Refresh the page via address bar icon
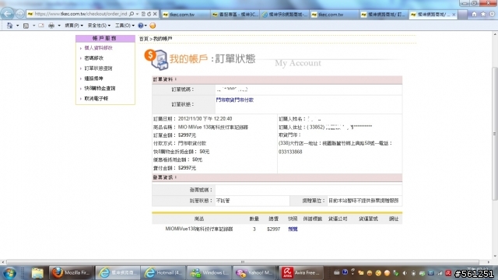This screenshot has width=498, height=280. click(x=149, y=14)
